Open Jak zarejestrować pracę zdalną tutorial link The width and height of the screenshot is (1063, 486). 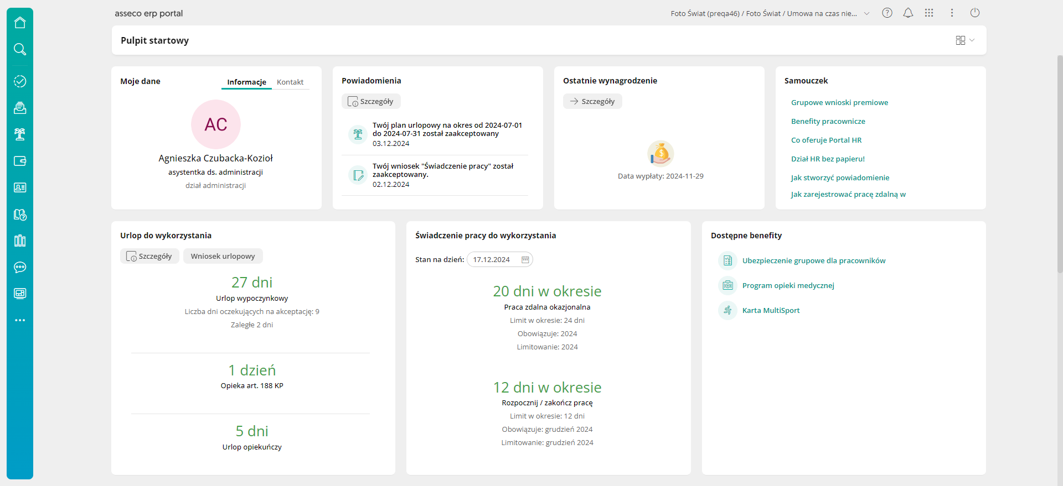click(848, 194)
